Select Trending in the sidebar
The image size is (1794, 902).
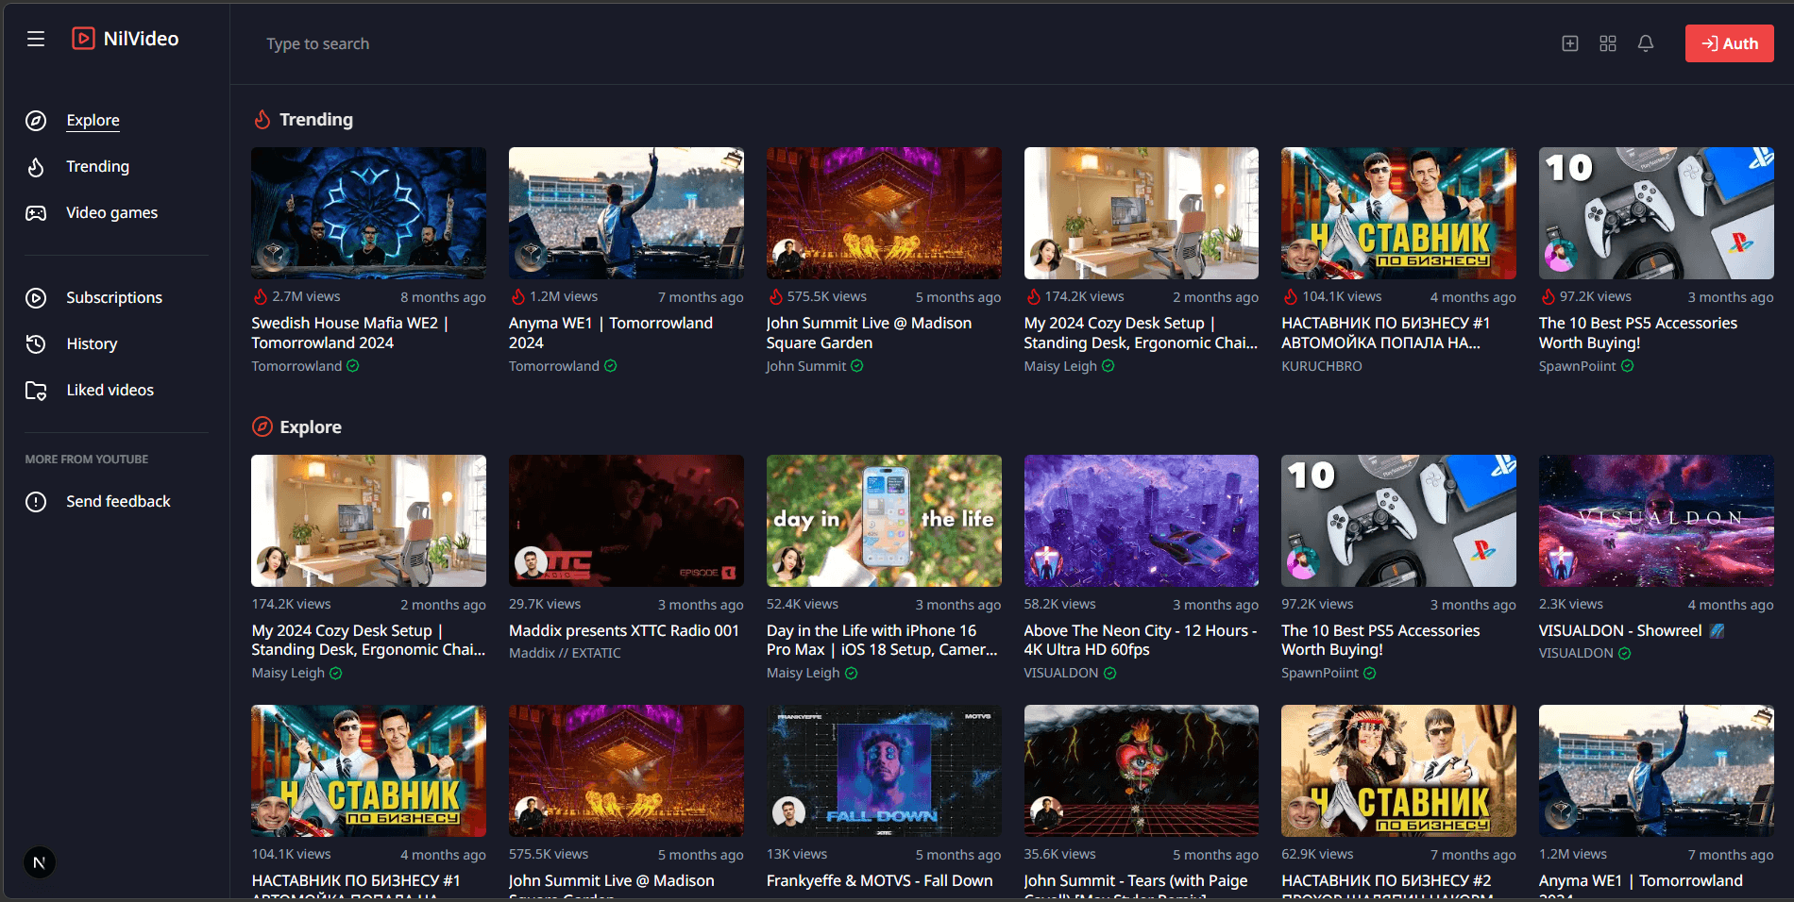coord(97,166)
